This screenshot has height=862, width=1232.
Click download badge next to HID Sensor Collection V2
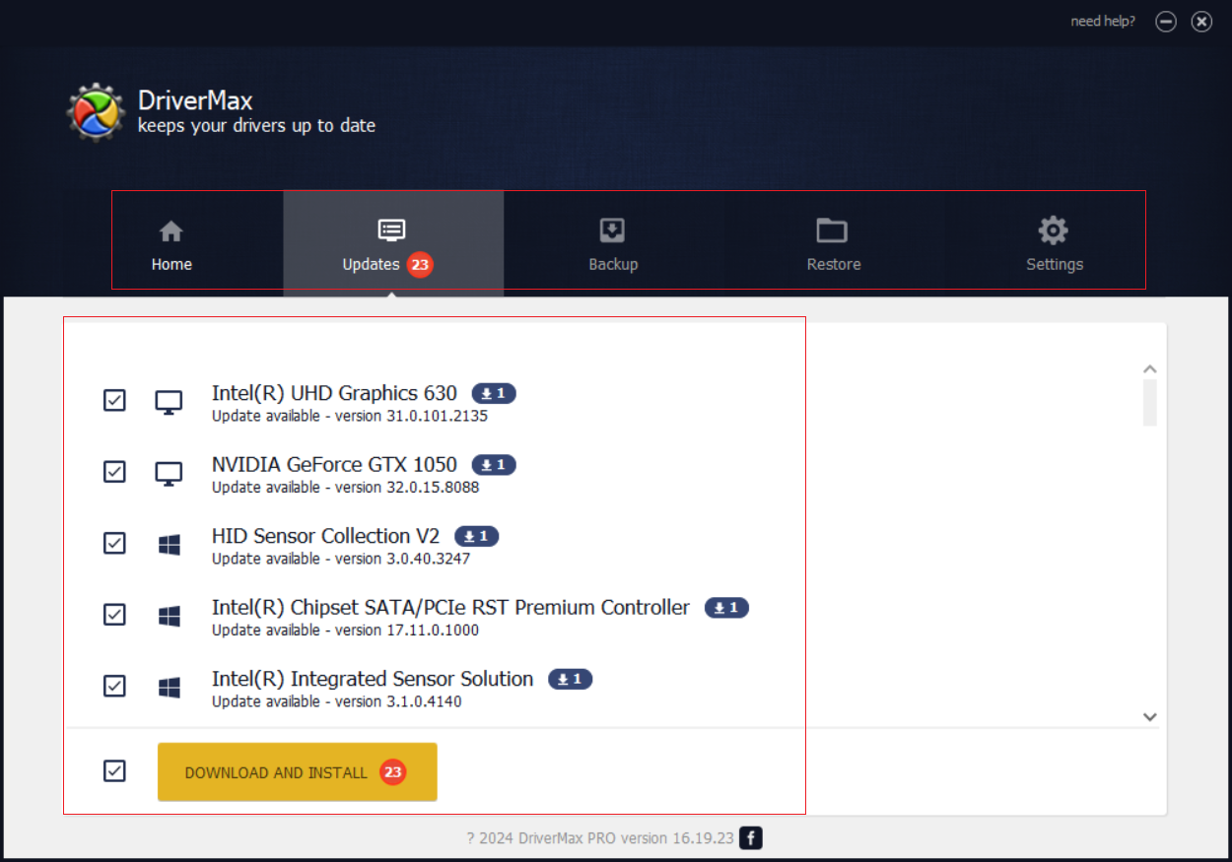(477, 536)
